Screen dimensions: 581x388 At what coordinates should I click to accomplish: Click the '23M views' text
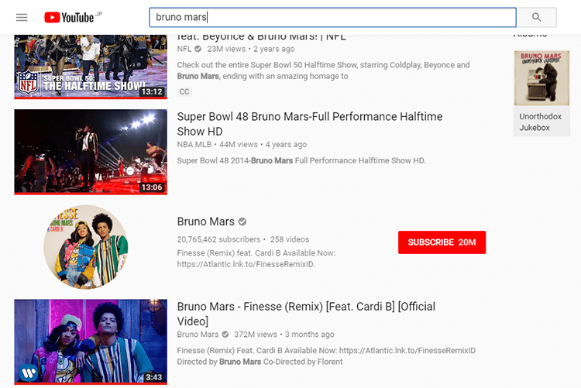coord(226,49)
